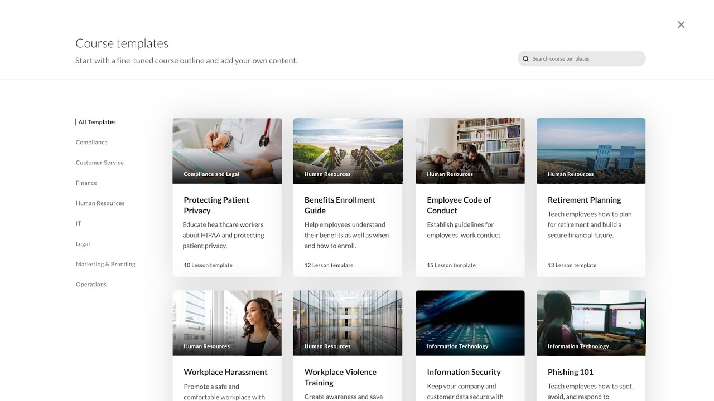Focus the Search course templates field
714x401 pixels.
581,58
